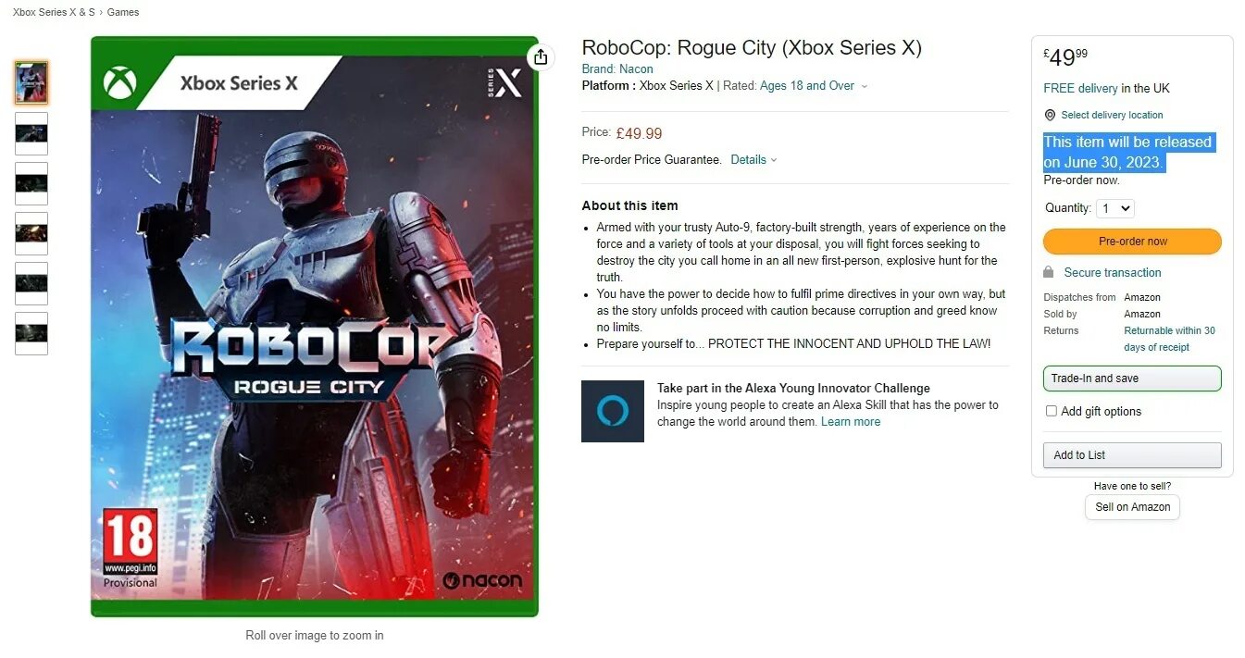
Task: Click the Pre-order now button
Action: click(x=1132, y=242)
